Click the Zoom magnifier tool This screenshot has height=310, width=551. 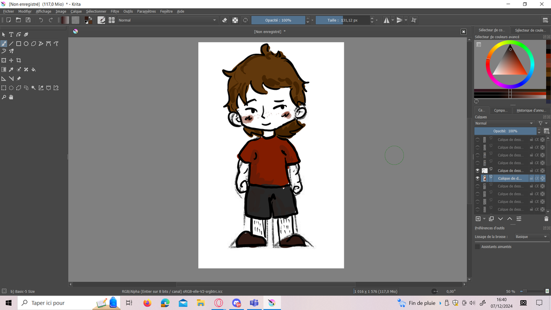pyautogui.click(x=4, y=97)
